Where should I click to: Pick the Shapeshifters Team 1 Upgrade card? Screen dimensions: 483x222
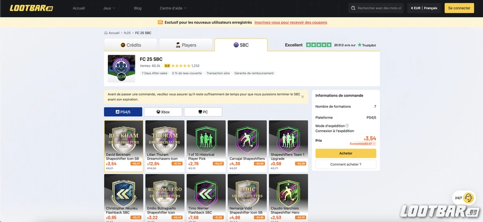[288, 146]
